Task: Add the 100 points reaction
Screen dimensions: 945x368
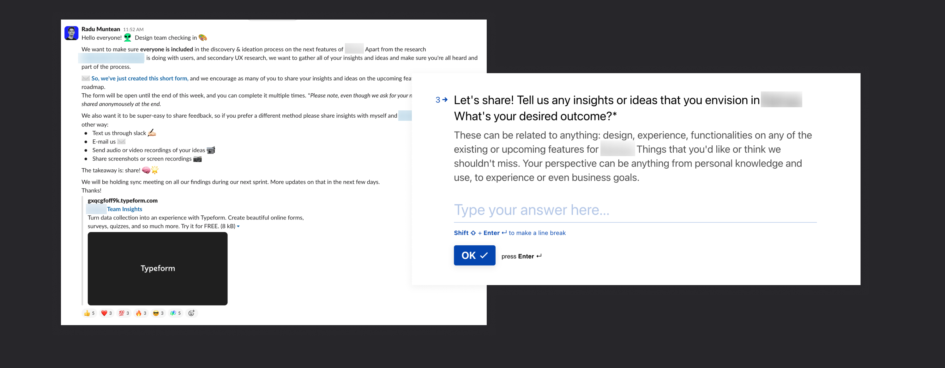Action: coord(123,313)
